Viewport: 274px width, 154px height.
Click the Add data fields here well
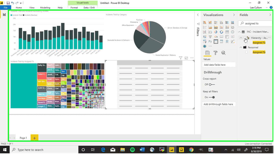click(219, 65)
